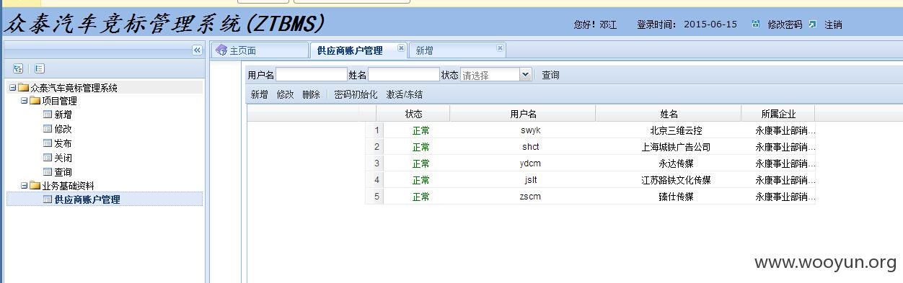Click the 新增 toolbar button

coord(259,94)
